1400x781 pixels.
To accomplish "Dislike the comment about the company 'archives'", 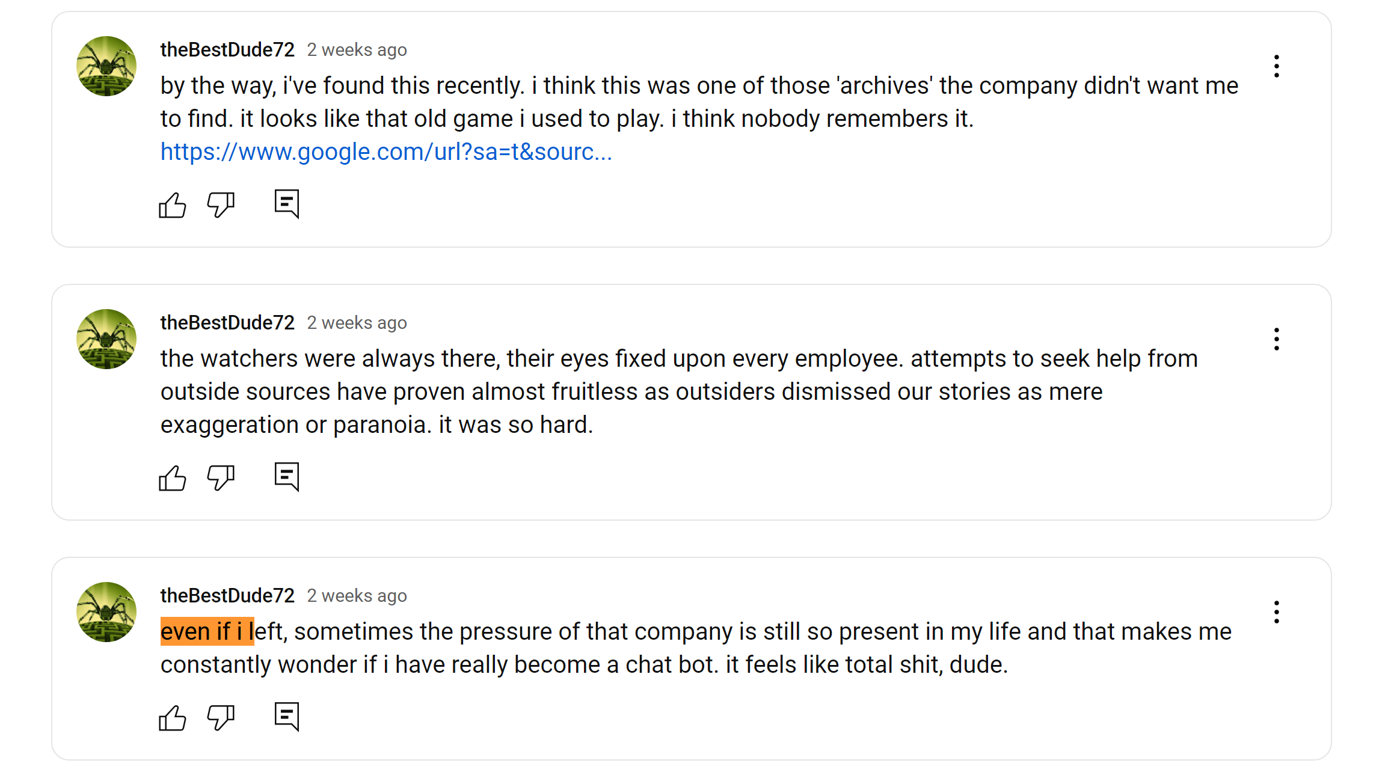I will [x=221, y=205].
